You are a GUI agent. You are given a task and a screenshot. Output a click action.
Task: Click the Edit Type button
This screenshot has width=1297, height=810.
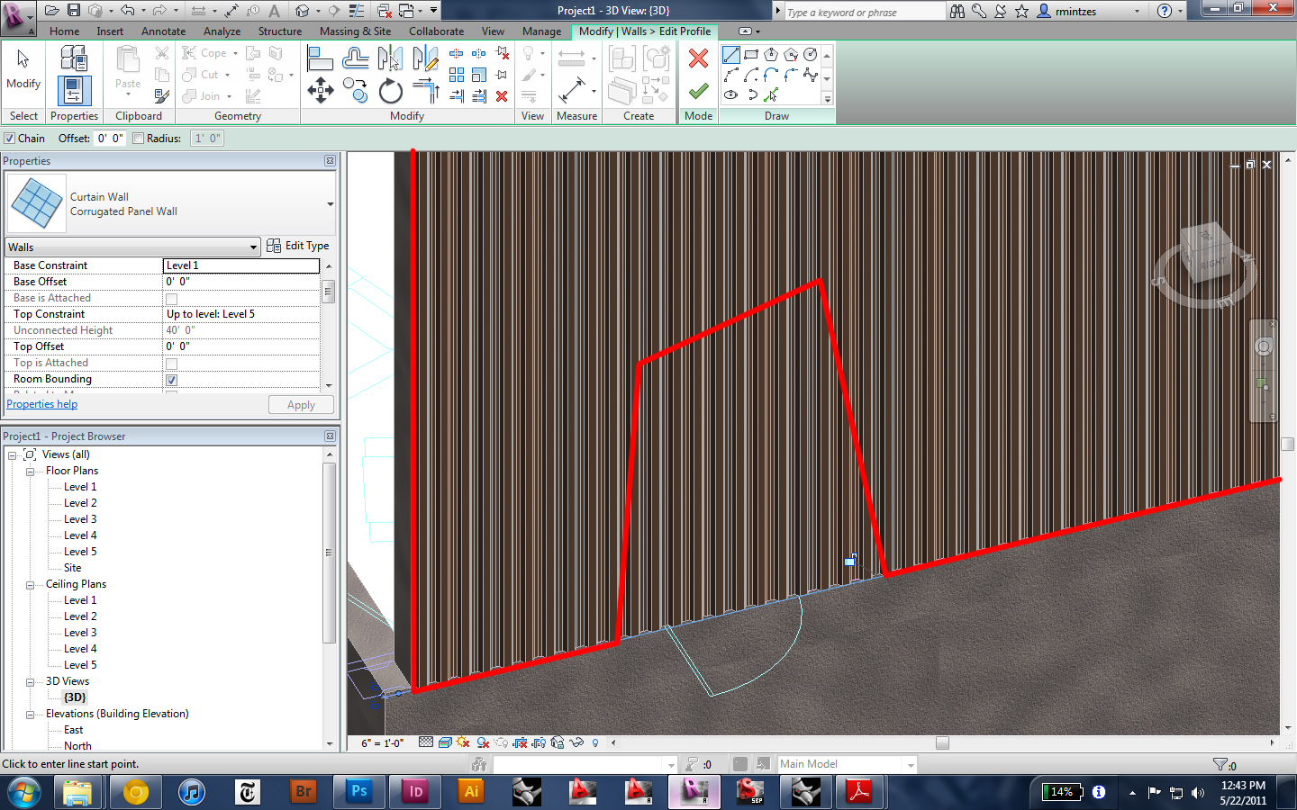(298, 246)
